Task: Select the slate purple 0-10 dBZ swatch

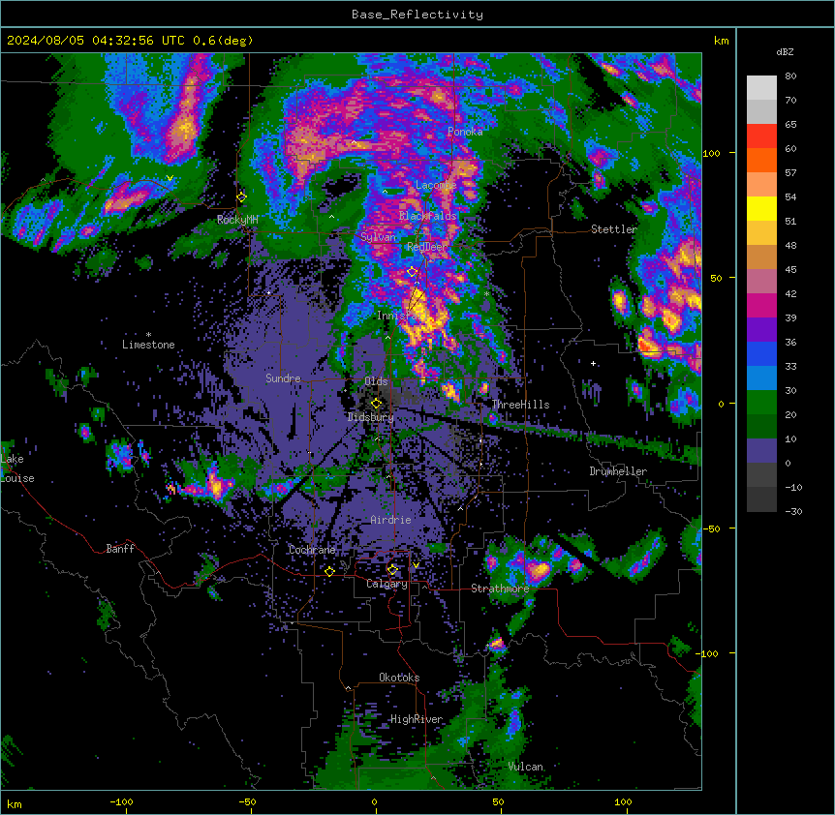Action: [761, 451]
